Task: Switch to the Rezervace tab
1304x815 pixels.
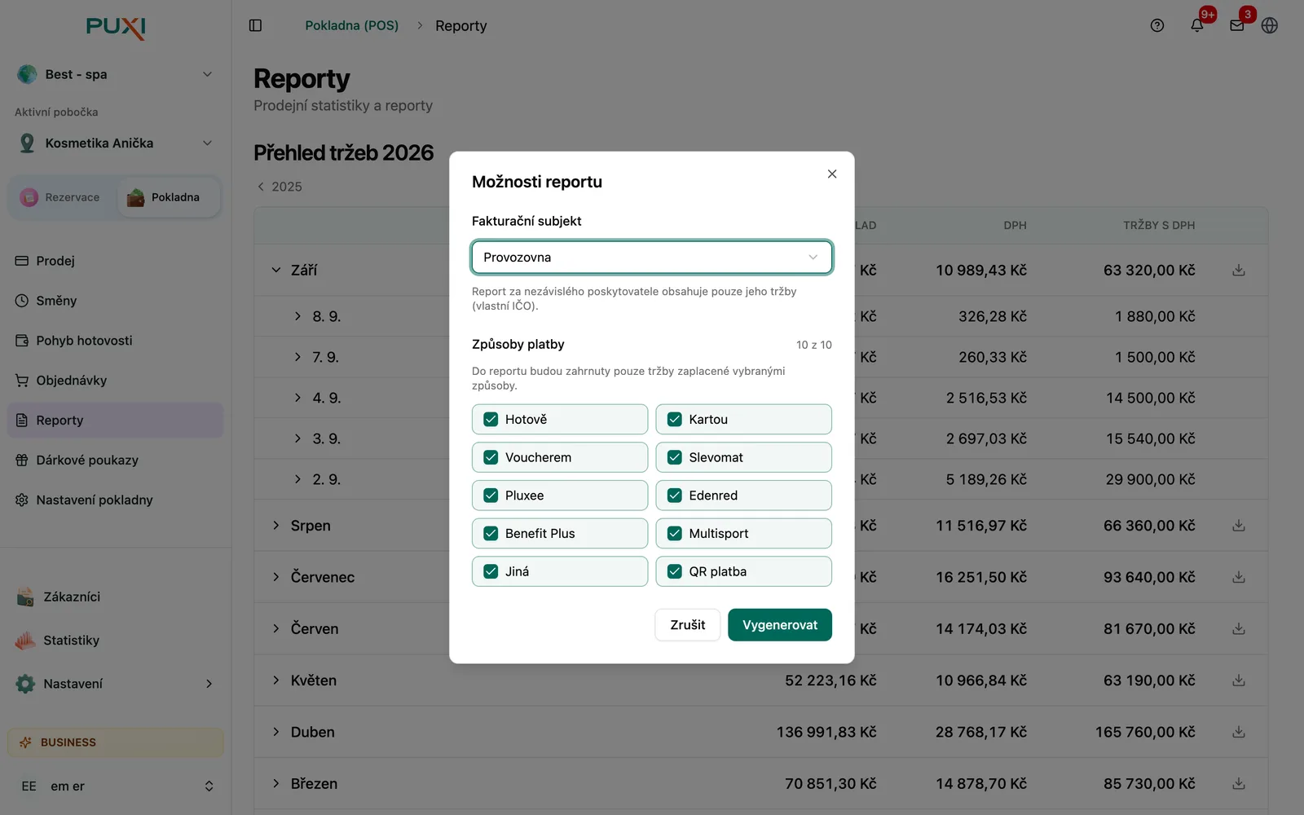Action: tap(61, 197)
